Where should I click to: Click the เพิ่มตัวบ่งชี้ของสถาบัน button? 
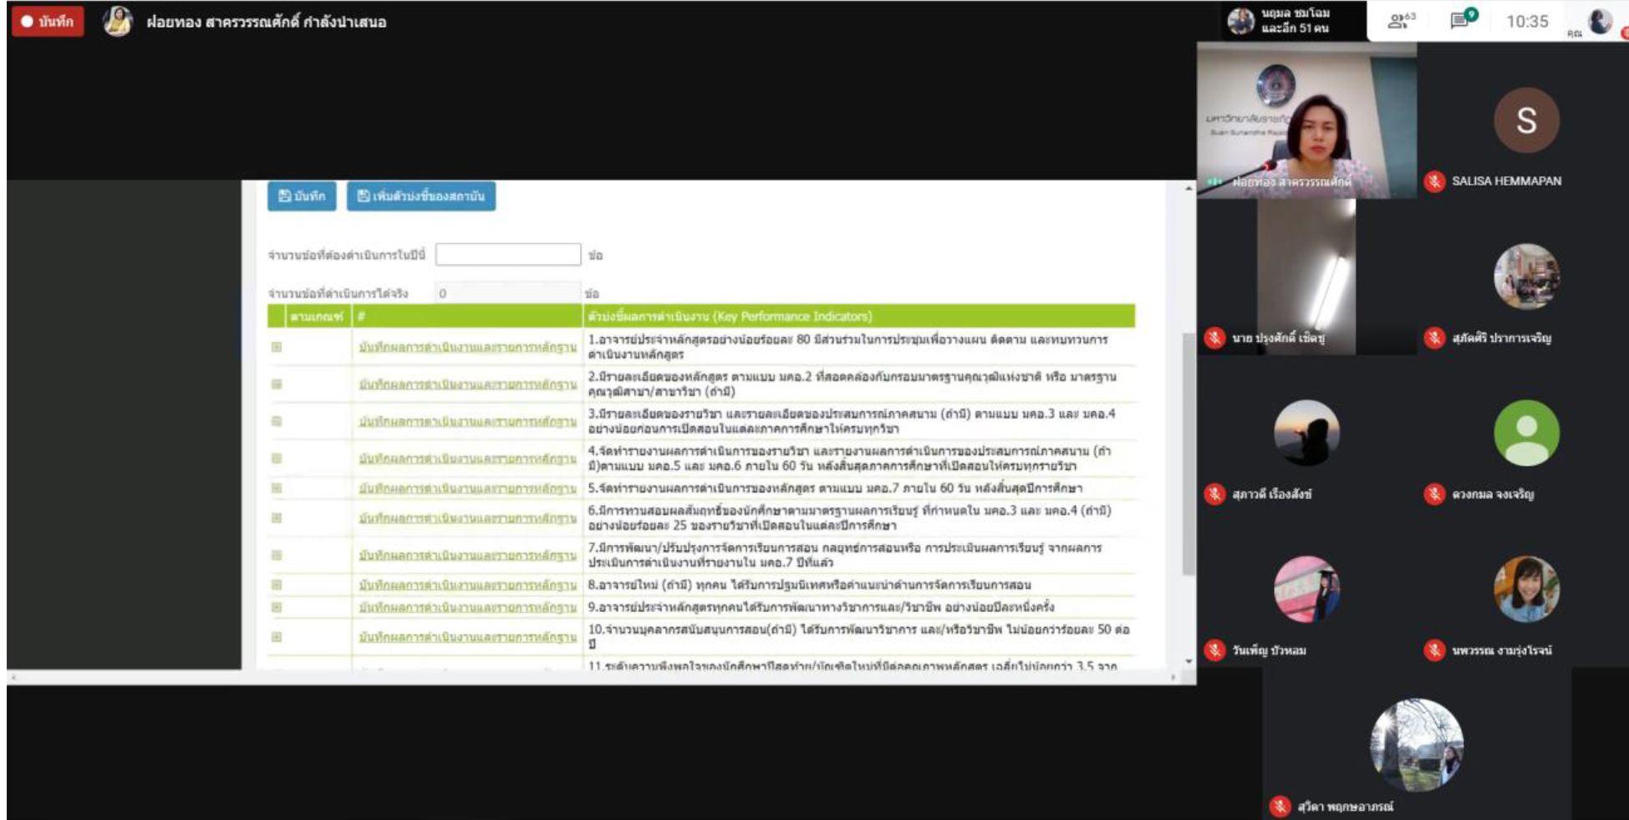[421, 196]
